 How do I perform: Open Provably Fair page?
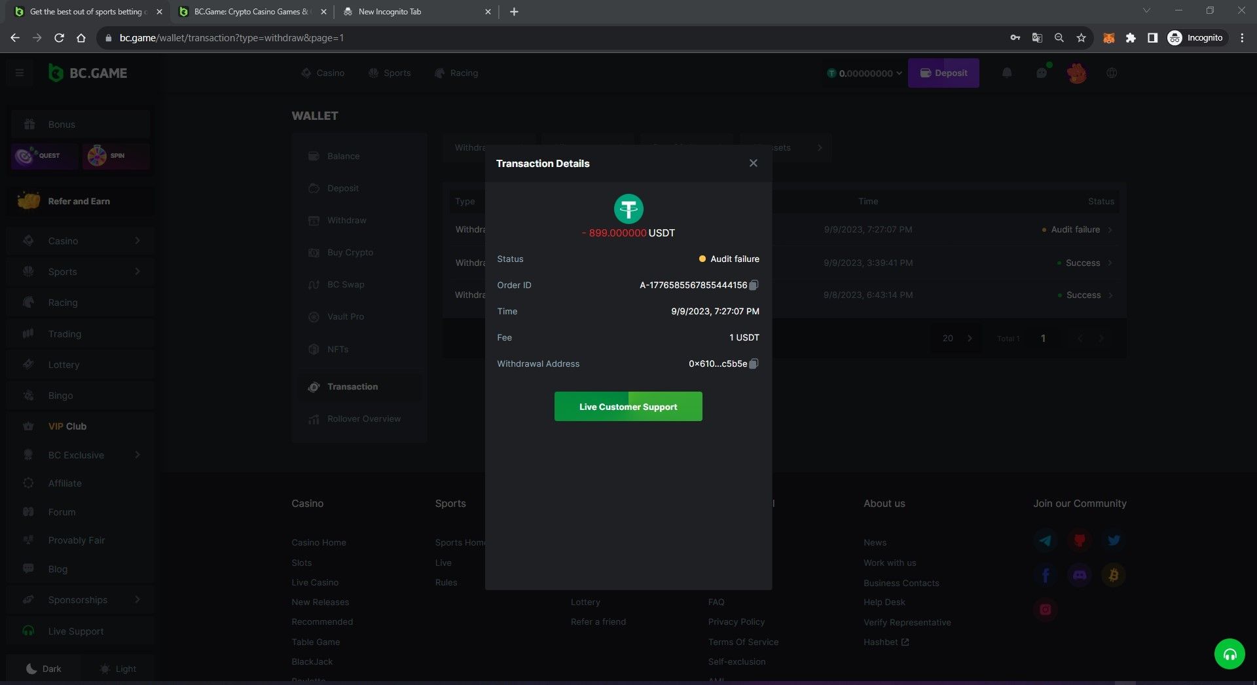pyautogui.click(x=81, y=540)
